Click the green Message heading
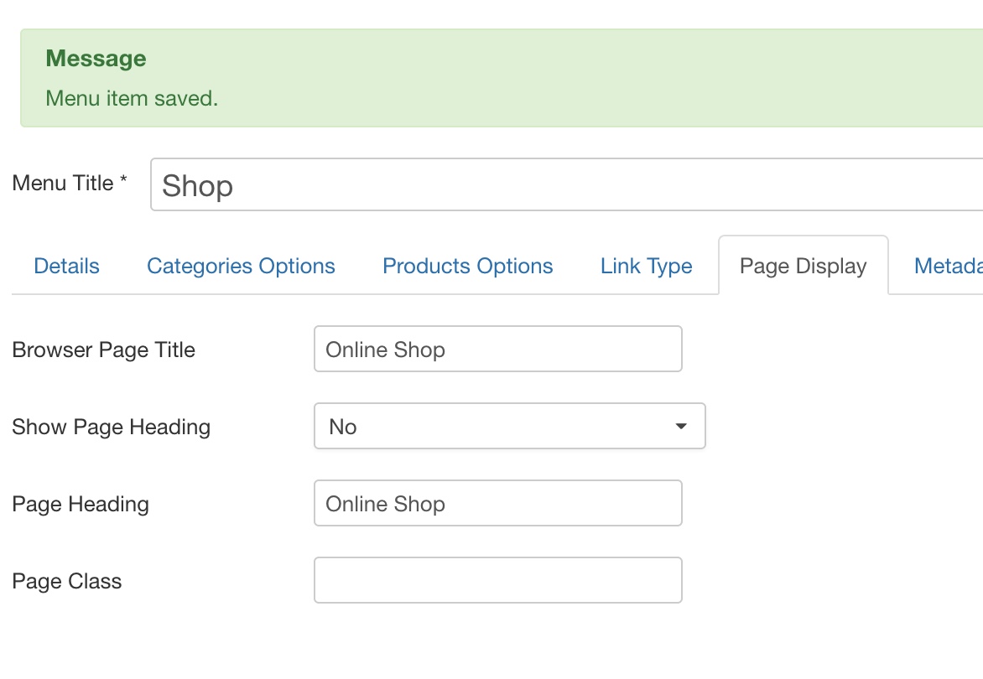Viewport: 983px width, 679px height. click(96, 59)
